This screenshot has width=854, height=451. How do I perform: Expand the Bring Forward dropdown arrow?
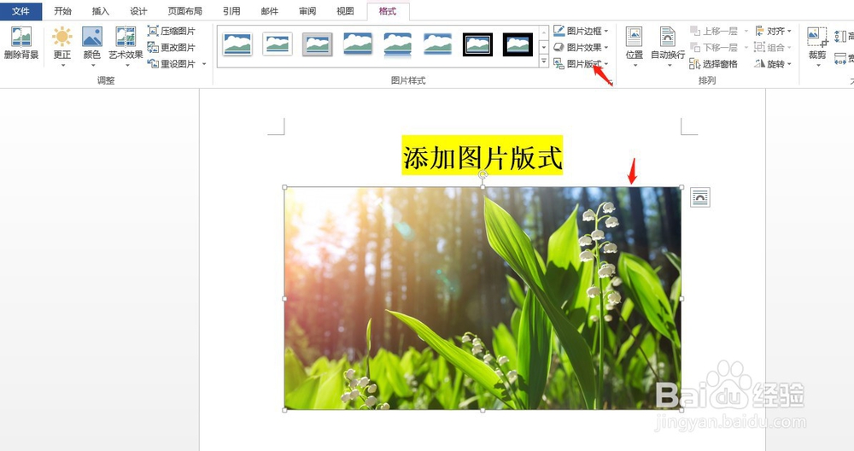pos(746,31)
